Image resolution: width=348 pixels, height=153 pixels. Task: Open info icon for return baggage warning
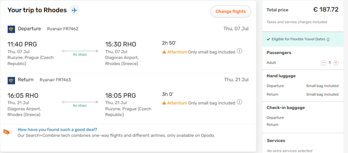240,102
